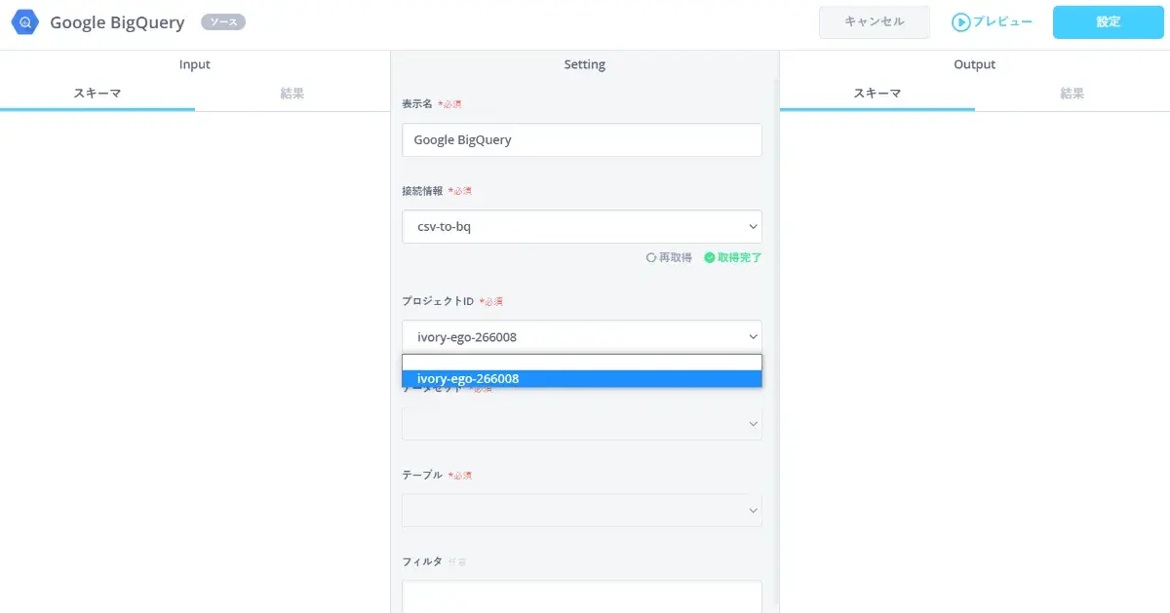
Task: Click the Setting panel vertical scrollbar
Action: click(x=776, y=341)
